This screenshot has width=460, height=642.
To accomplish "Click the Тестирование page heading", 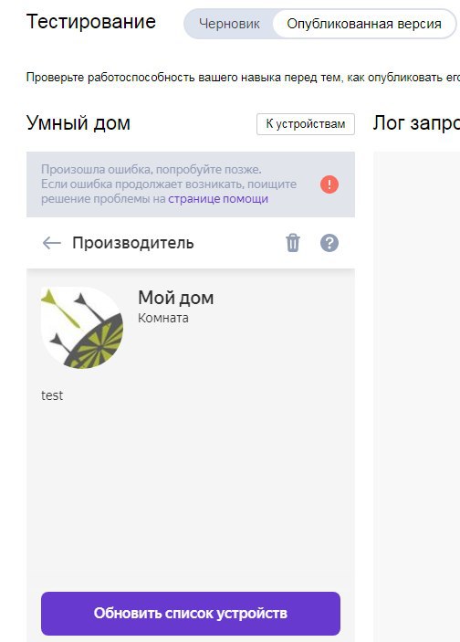I will 91,22.
